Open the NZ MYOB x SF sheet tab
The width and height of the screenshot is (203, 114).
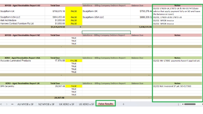click(46, 104)
